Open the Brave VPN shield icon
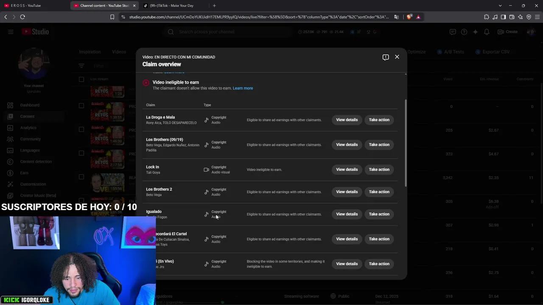Image resolution: width=543 pixels, height=305 pixels. [529, 17]
